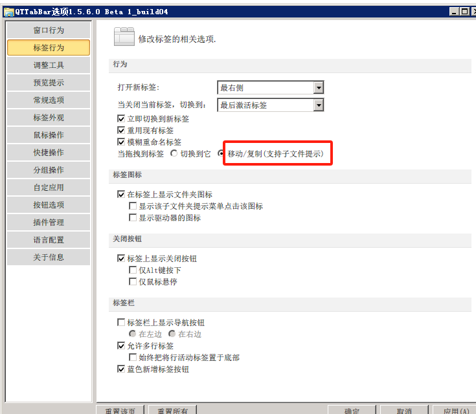Click the 行为 section header
The height and width of the screenshot is (414, 476).
tap(120, 64)
